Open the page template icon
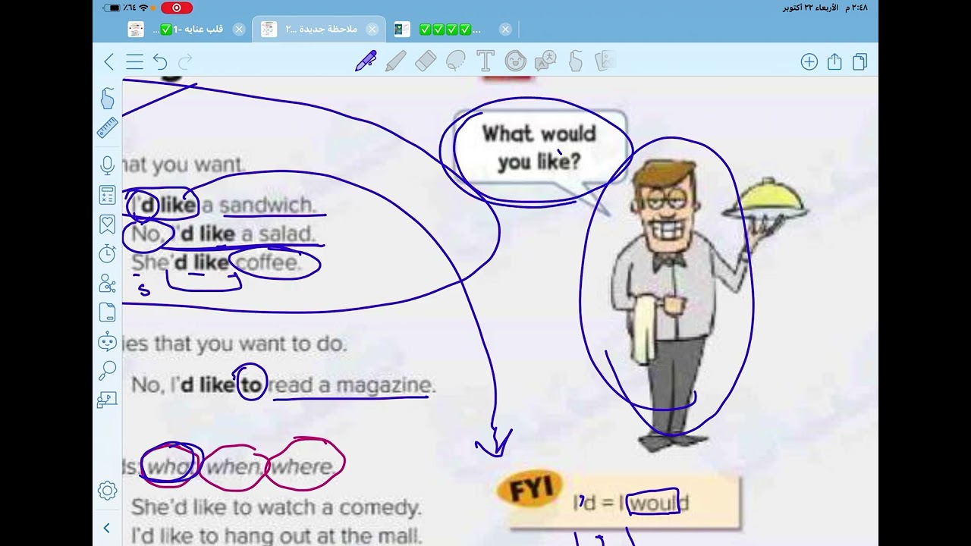Viewport: 971px width, 546px height. (x=107, y=312)
